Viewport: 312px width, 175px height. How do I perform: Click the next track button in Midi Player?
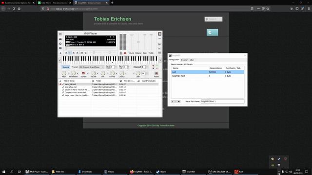pos(78,53)
